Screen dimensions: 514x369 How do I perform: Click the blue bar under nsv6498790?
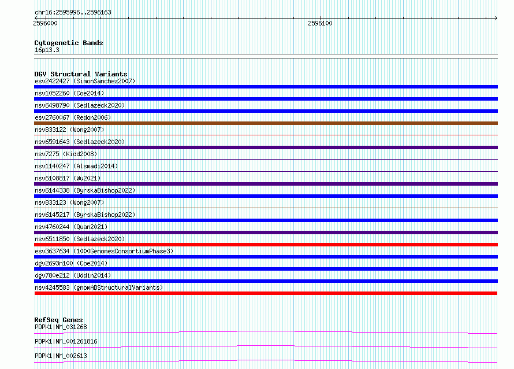[266, 111]
